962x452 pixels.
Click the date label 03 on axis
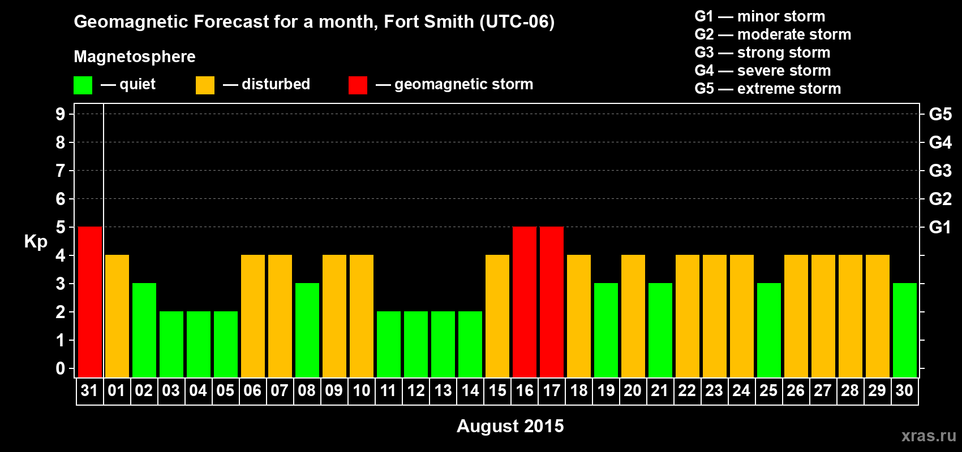(171, 390)
